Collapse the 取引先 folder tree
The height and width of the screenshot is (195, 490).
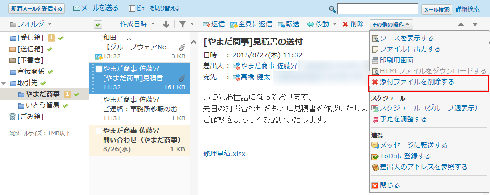(4, 83)
